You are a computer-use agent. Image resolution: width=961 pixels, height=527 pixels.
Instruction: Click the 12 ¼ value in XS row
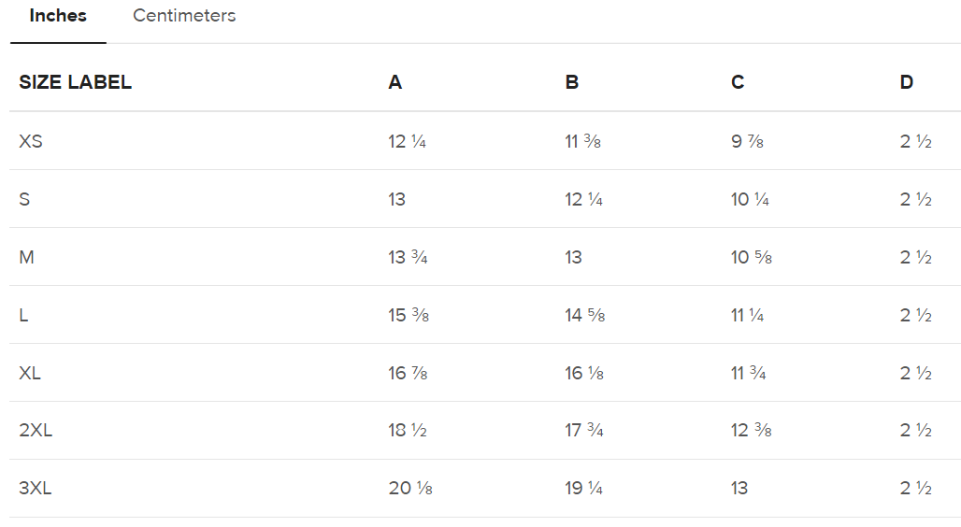[408, 142]
